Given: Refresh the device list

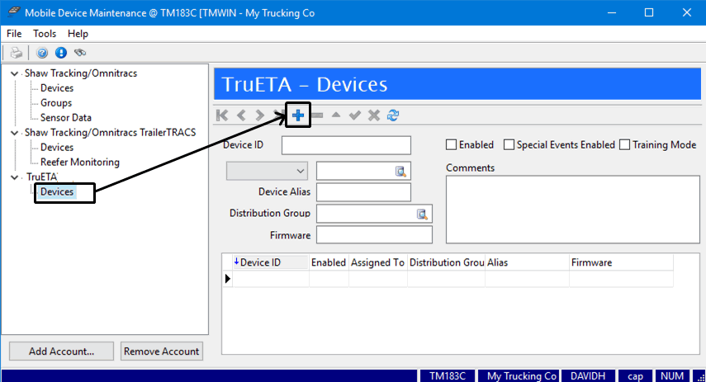Looking at the screenshot, I should click(393, 116).
